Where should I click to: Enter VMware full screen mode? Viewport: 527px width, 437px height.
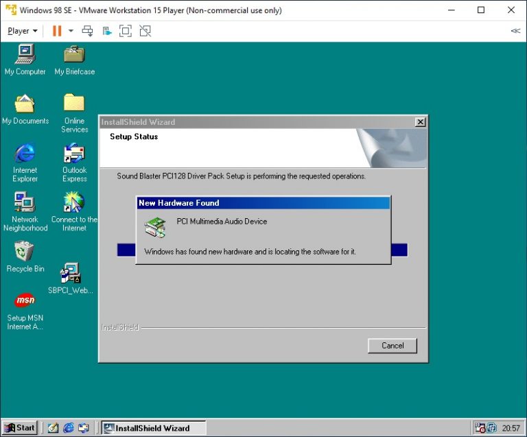pyautogui.click(x=126, y=31)
